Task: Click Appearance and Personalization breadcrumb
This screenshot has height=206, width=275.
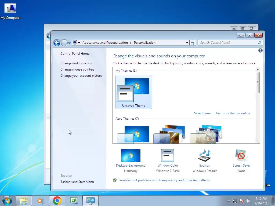Action: (x=105, y=43)
